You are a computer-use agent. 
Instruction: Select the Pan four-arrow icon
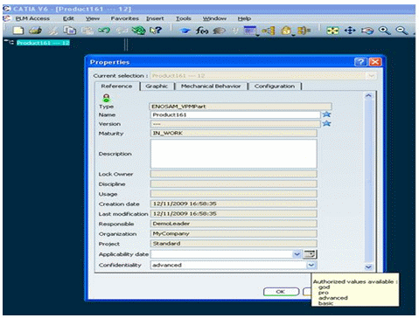(x=350, y=31)
